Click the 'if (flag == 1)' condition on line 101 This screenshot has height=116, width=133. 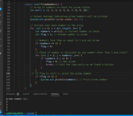point(45,77)
